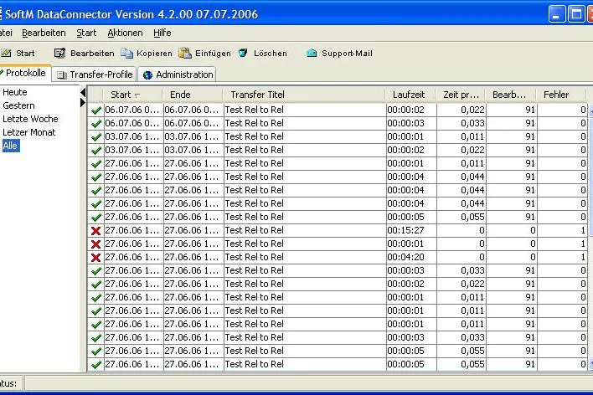
Task: Sort by the Start column header
Action: (x=132, y=95)
